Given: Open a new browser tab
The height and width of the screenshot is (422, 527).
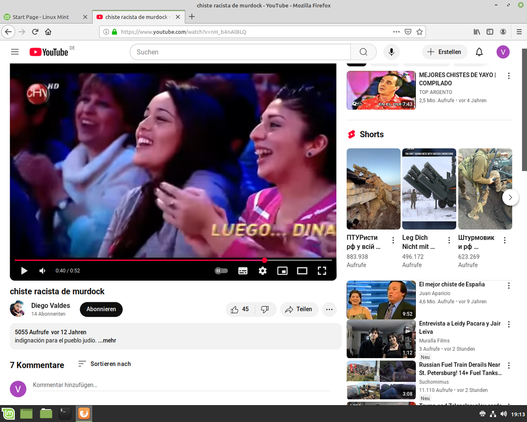Looking at the screenshot, I should coord(192,16).
